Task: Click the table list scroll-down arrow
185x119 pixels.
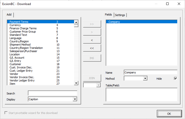Action: [x=76, y=83]
